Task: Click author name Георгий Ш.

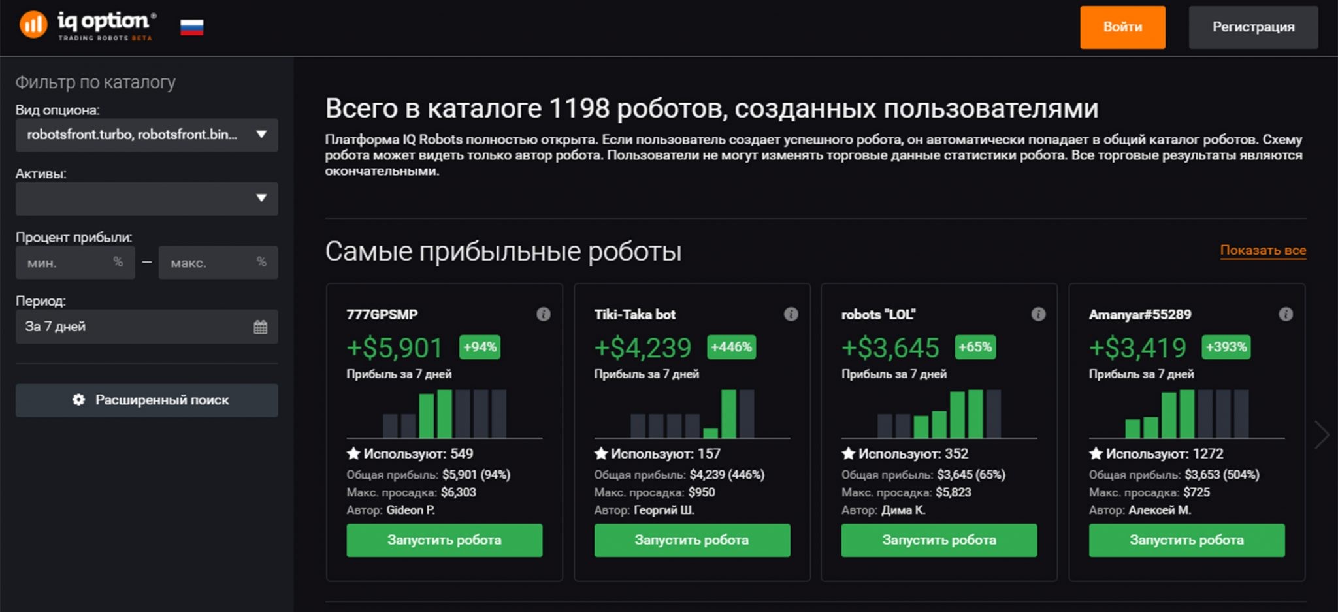Action: [664, 510]
